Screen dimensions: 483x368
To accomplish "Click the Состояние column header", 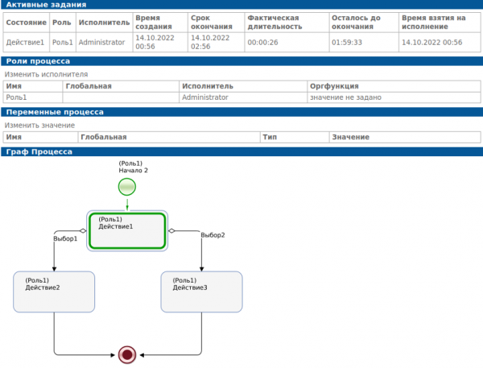I will (x=27, y=23).
